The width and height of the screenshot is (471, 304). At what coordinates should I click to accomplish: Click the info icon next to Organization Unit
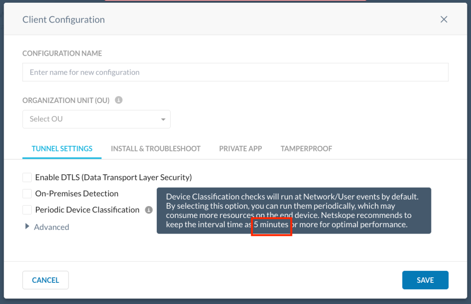coord(119,100)
